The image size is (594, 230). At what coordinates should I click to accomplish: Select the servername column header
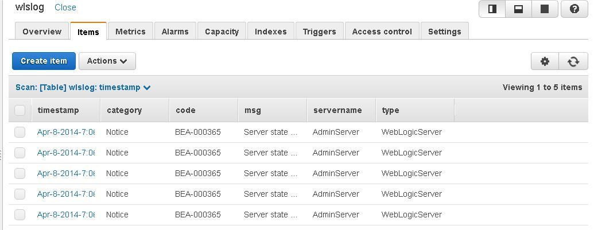click(x=337, y=110)
